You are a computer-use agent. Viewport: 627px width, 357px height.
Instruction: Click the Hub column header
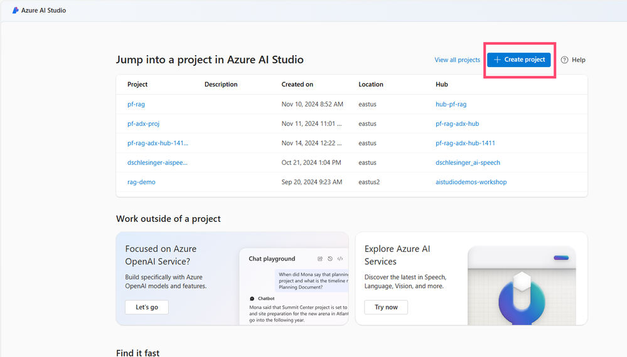pyautogui.click(x=441, y=85)
